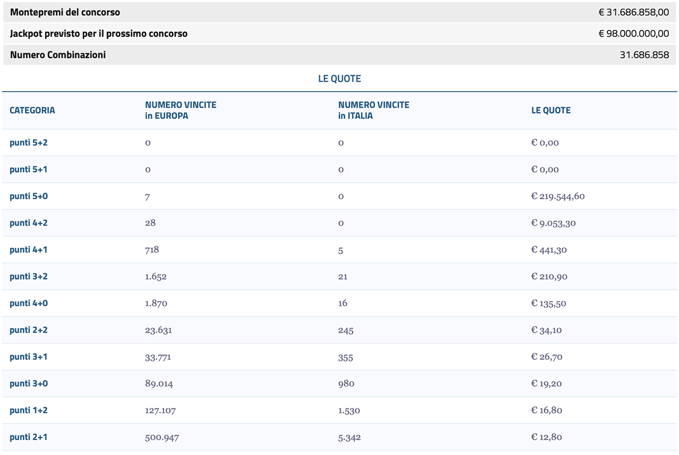Screen dimensions: 679x455
Task: Open the "punti 5+1" category
Action: 28,169
